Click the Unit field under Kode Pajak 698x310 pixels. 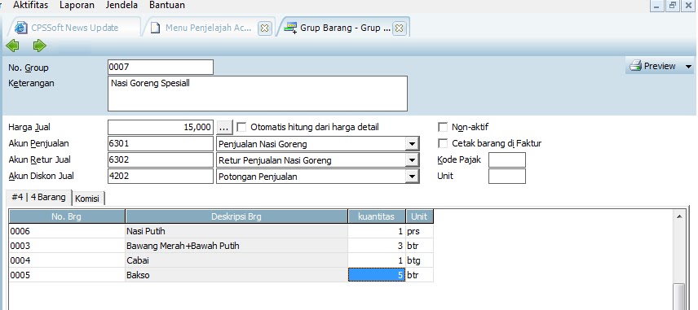click(x=507, y=177)
